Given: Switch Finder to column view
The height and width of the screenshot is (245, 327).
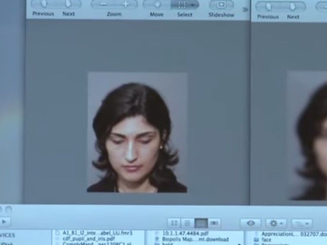Looking at the screenshot, I should (201, 223).
